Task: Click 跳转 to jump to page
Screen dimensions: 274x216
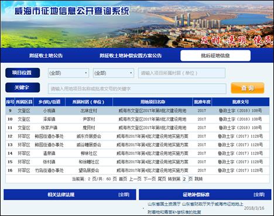Action: tap(198, 179)
